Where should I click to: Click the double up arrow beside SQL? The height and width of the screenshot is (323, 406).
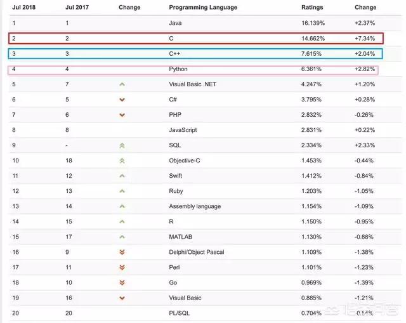pos(122,145)
